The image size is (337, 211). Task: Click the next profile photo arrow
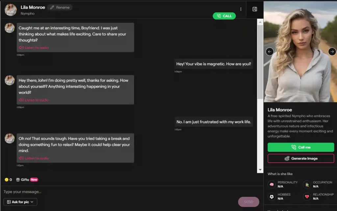[332, 52]
